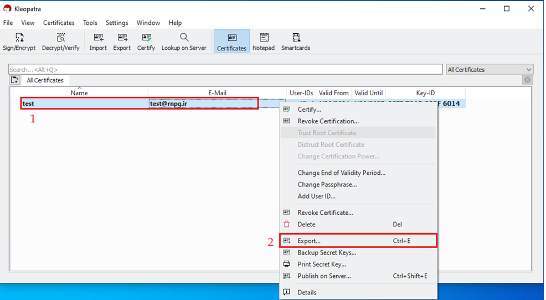The width and height of the screenshot is (546, 300).
Task: Open the Settings menu
Action: click(117, 23)
